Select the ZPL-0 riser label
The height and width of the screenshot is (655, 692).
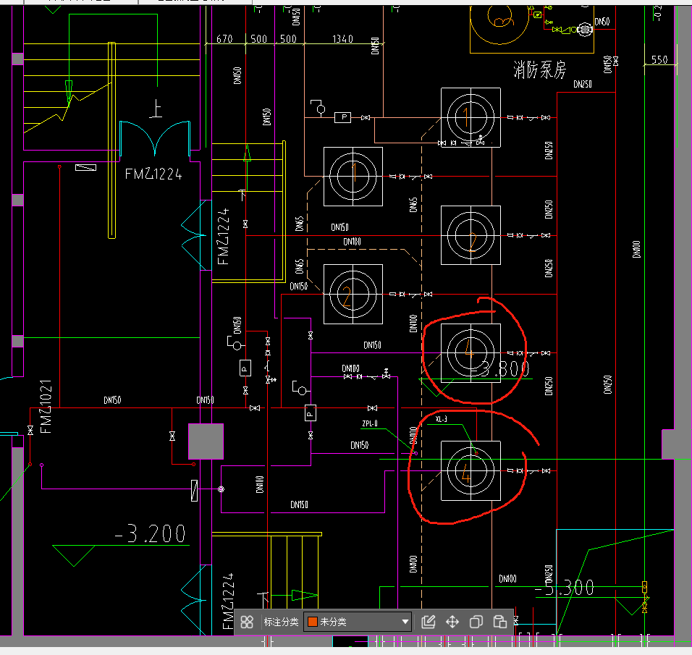point(370,423)
